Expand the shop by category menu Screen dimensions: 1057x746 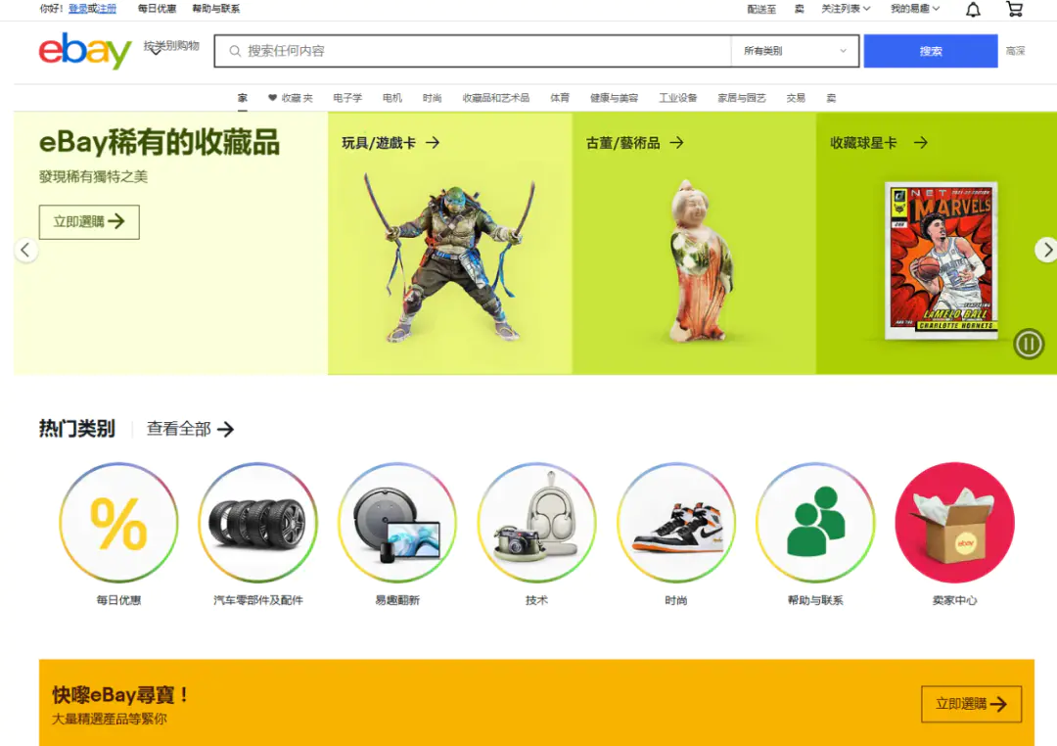[170, 47]
